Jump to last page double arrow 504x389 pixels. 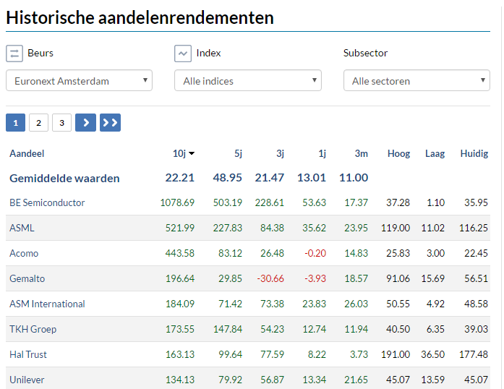(110, 122)
